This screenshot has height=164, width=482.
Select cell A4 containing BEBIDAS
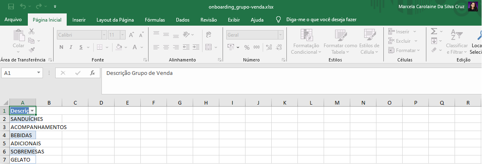(x=23, y=135)
